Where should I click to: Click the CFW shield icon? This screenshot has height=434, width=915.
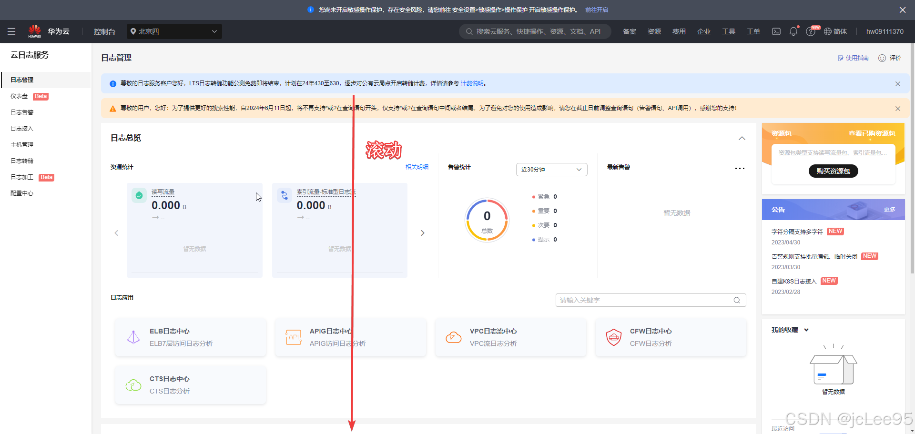(614, 337)
